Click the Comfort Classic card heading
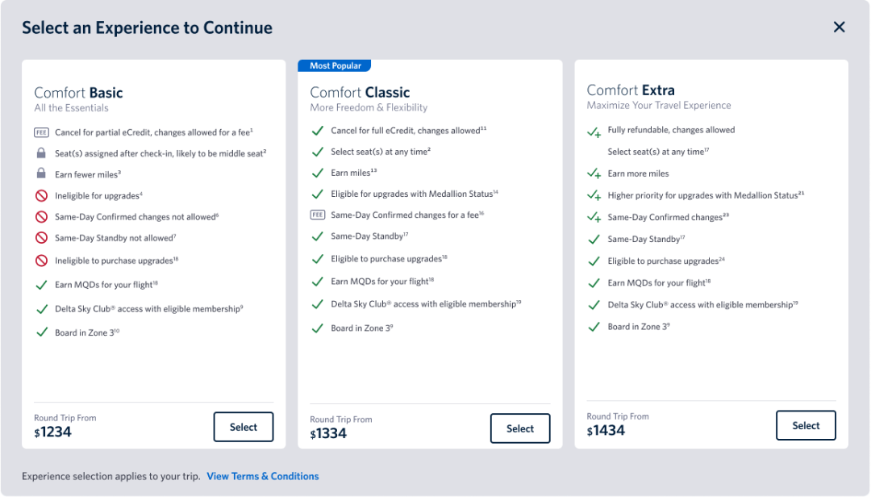Image resolution: width=871 pixels, height=497 pixels. click(359, 92)
